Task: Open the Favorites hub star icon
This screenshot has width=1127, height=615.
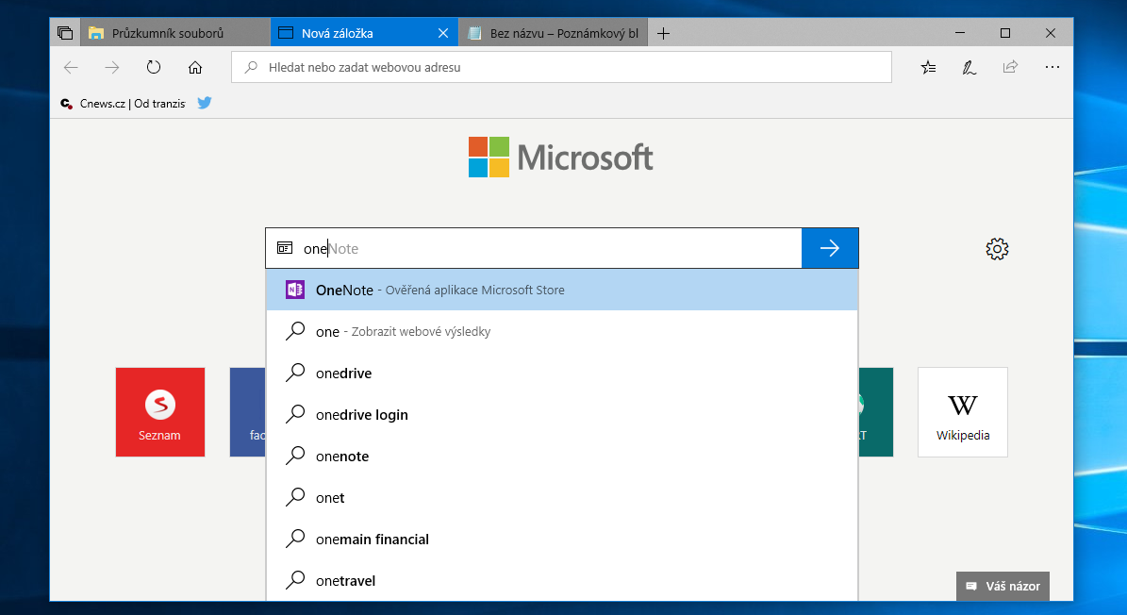Action: click(x=929, y=67)
